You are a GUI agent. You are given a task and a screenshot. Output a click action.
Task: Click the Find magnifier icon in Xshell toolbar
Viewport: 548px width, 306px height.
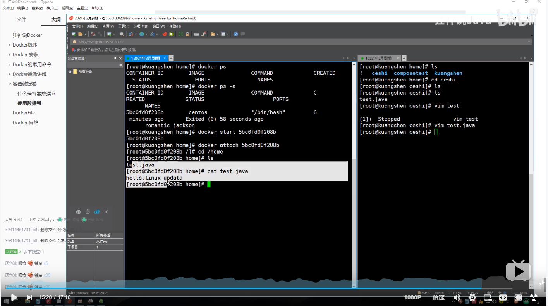coord(122,34)
